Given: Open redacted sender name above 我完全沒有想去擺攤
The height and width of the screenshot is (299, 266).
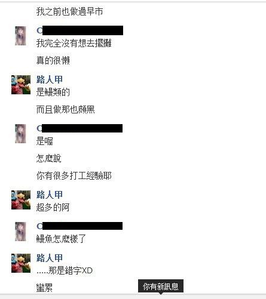Looking at the screenshot, I should click(x=80, y=30).
